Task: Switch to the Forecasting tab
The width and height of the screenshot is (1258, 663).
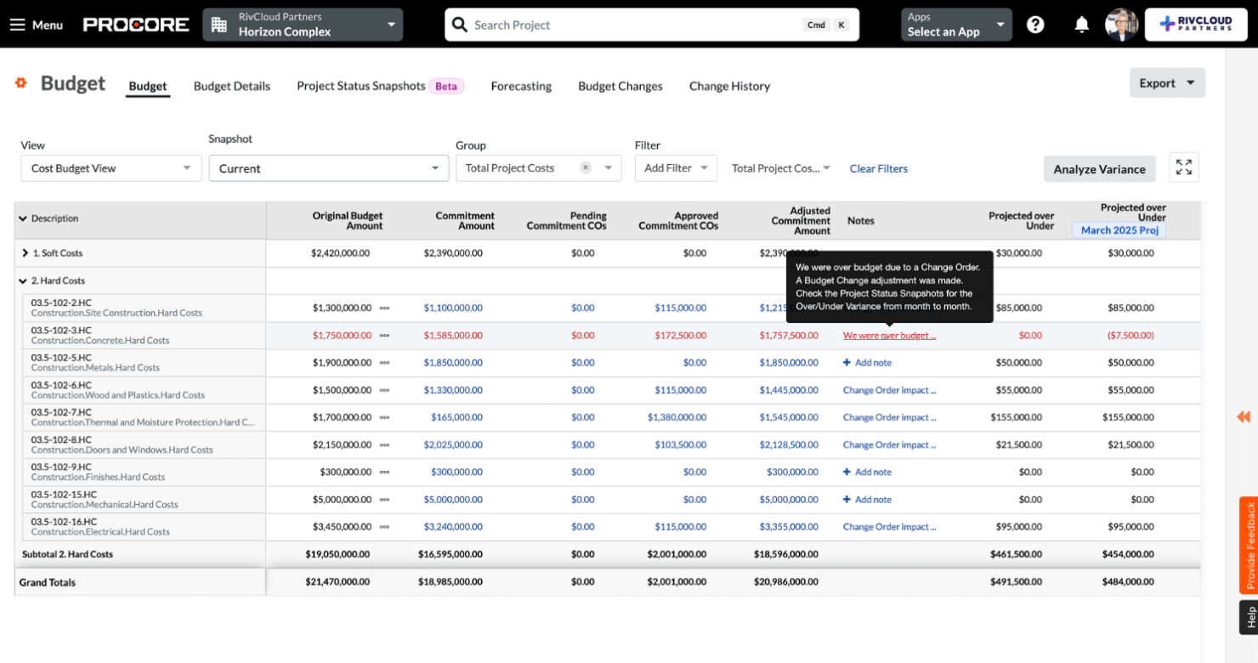Action: click(x=521, y=86)
